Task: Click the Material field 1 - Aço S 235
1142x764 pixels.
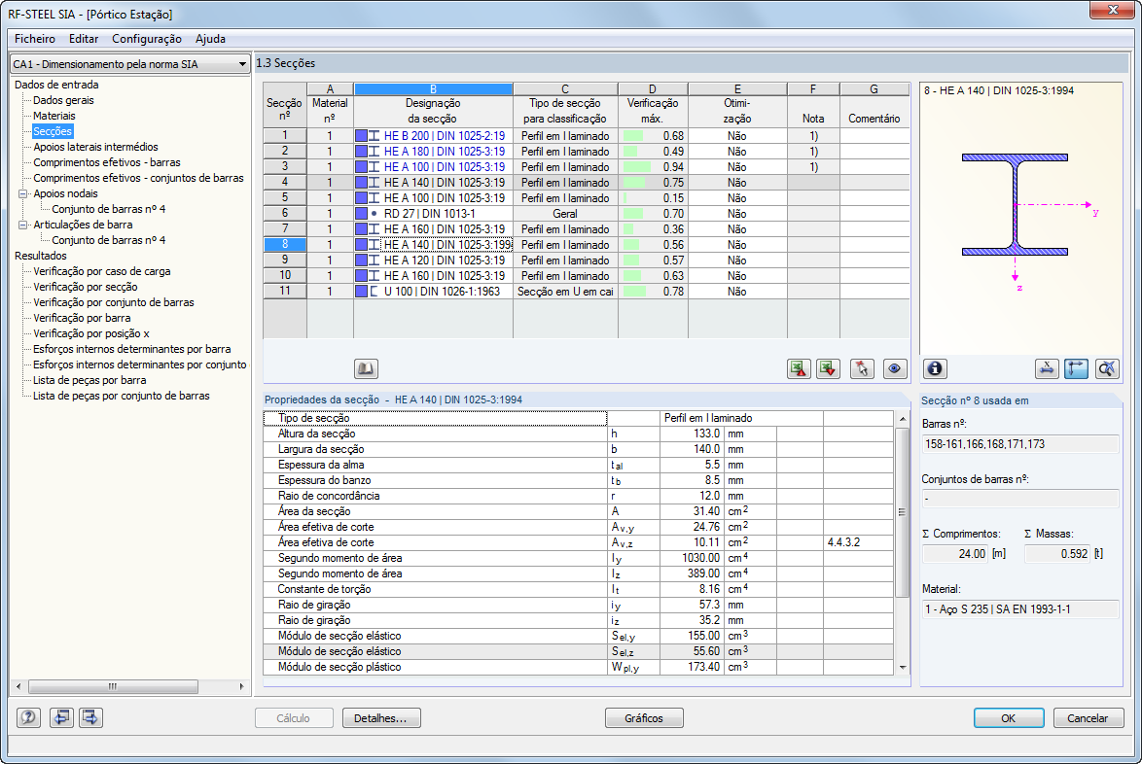Action: tap(1020, 609)
